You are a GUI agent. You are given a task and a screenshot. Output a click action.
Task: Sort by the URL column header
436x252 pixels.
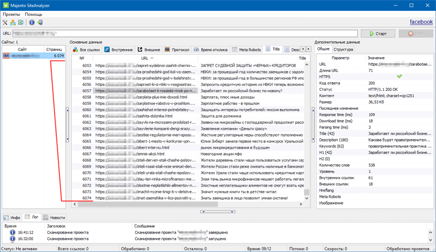(145, 58)
